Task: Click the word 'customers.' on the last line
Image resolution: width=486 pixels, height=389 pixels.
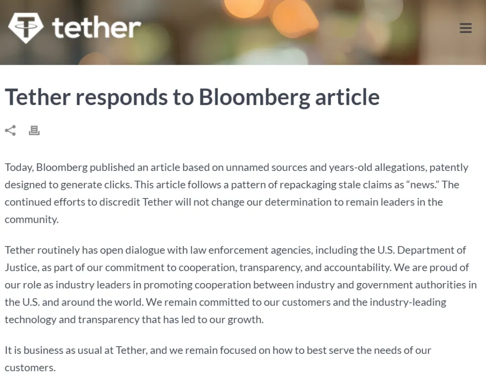Action: point(30,368)
